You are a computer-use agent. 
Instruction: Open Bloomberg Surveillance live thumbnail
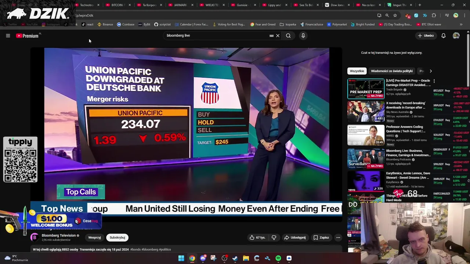click(366, 158)
